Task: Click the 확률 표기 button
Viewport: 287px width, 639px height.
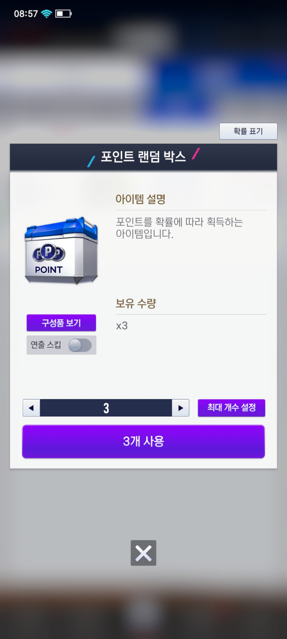Action: click(x=248, y=131)
